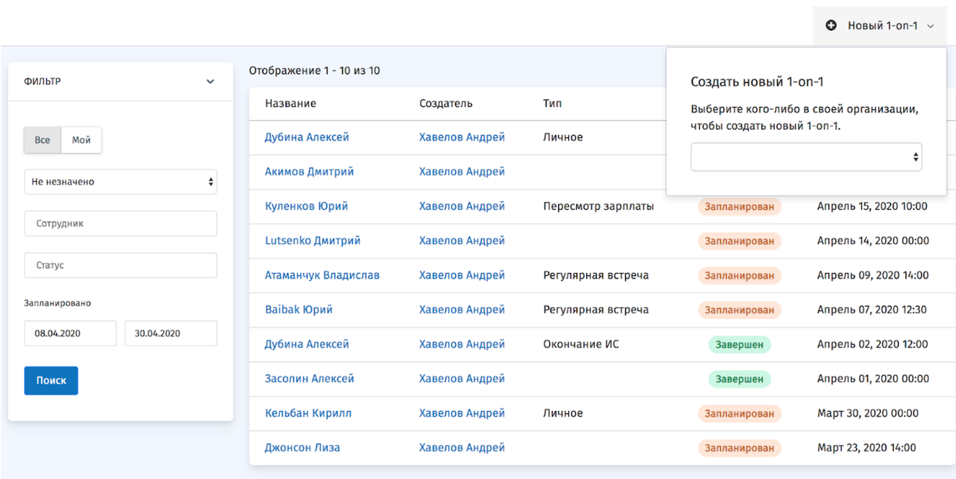Click the Сотрудник input field
Image resolution: width=956 pixels, height=479 pixels.
[x=120, y=224]
